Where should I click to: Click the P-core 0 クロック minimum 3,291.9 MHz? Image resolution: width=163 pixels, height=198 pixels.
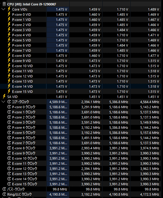[x=91, y=107]
